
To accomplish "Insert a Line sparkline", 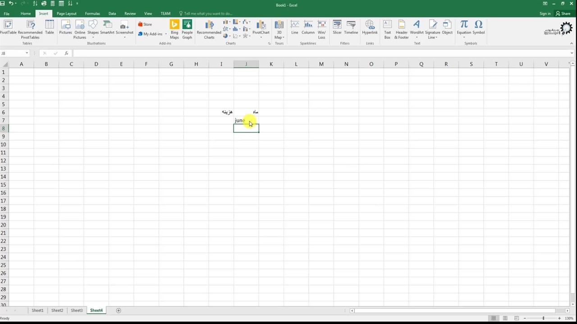I will click(x=294, y=28).
